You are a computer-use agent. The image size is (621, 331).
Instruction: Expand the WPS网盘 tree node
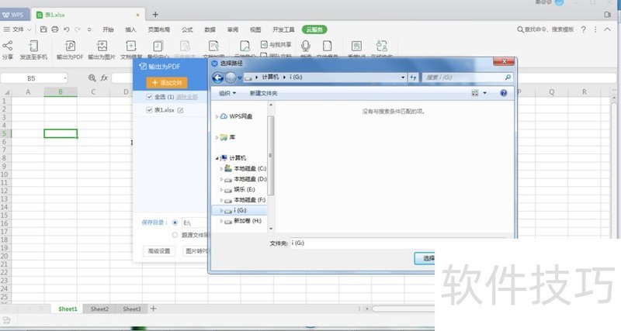pyautogui.click(x=217, y=116)
